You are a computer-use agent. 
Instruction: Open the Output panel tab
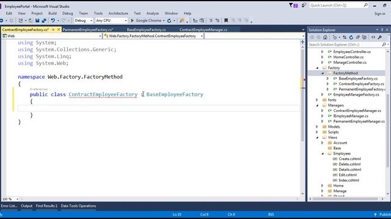[27, 206]
